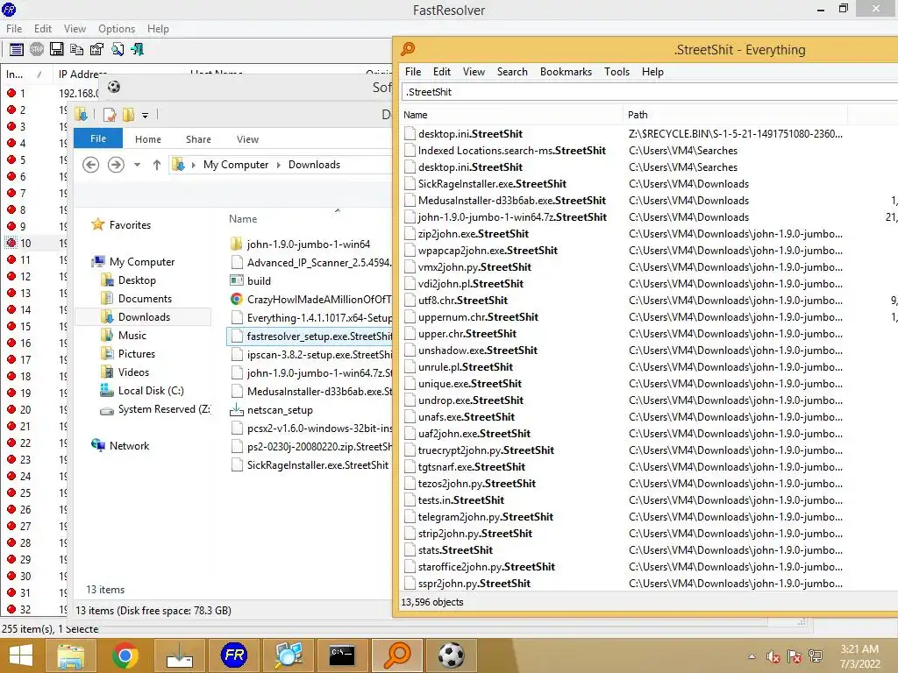
Task: Click the copy selected items icon in FastResolver
Action: click(x=77, y=49)
